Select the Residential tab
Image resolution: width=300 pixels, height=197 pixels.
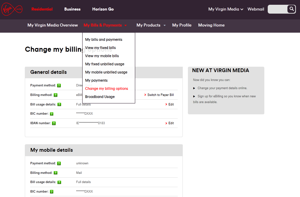click(42, 9)
